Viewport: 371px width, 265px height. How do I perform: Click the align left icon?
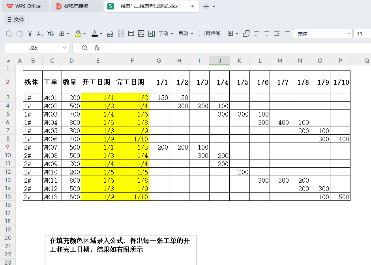[x=257, y=33]
